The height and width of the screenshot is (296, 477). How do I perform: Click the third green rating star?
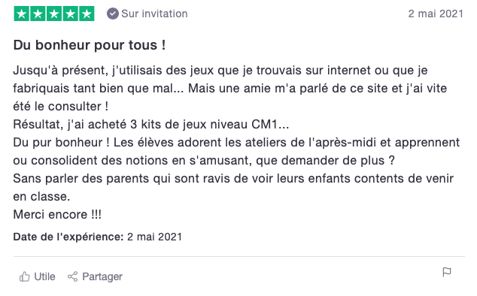click(x=54, y=14)
